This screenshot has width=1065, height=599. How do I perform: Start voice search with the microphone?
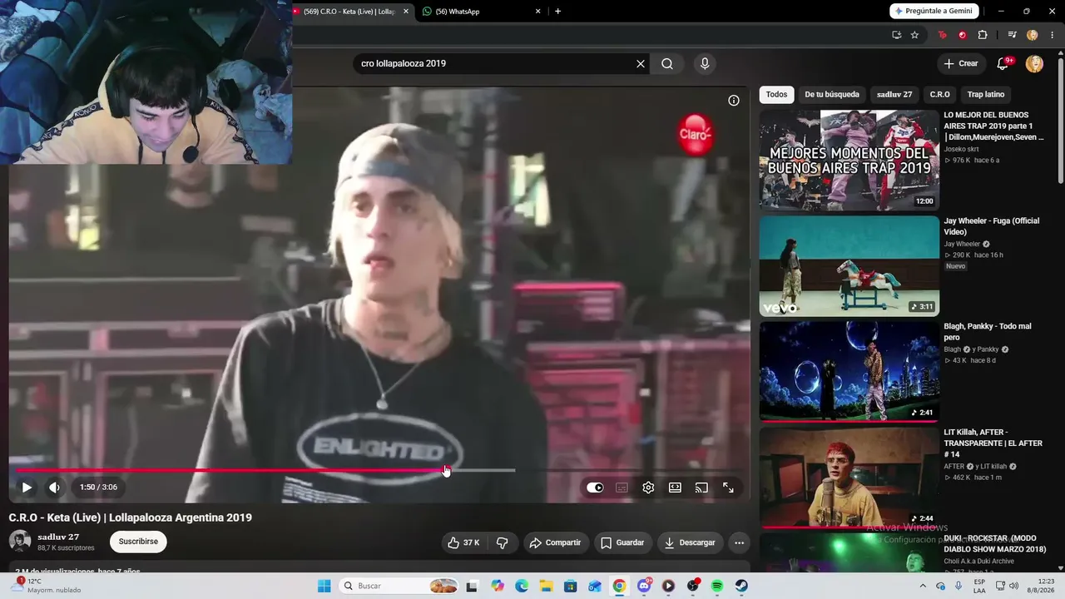click(x=705, y=63)
